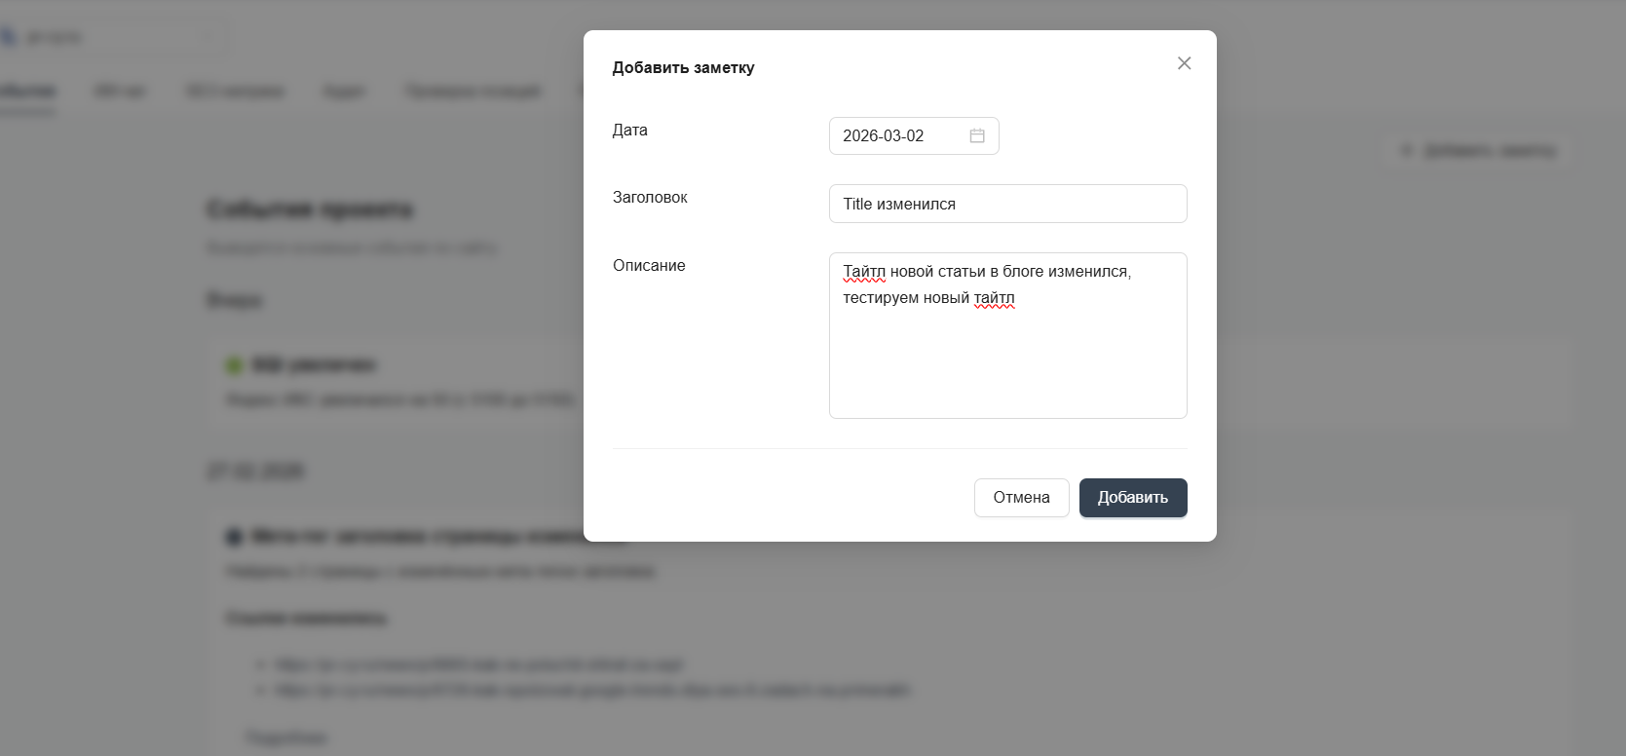
Task: Switch to the Аудит tab
Action: (344, 92)
